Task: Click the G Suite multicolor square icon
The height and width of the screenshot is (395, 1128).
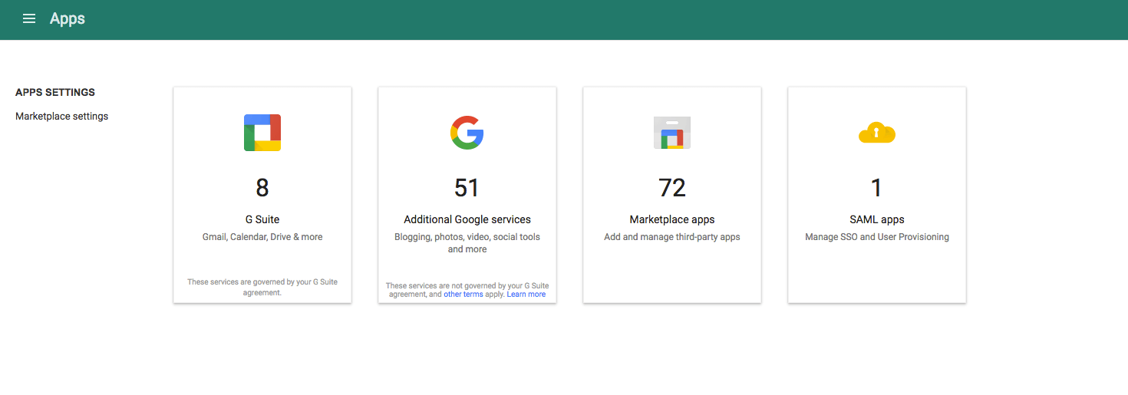Action: (x=262, y=133)
